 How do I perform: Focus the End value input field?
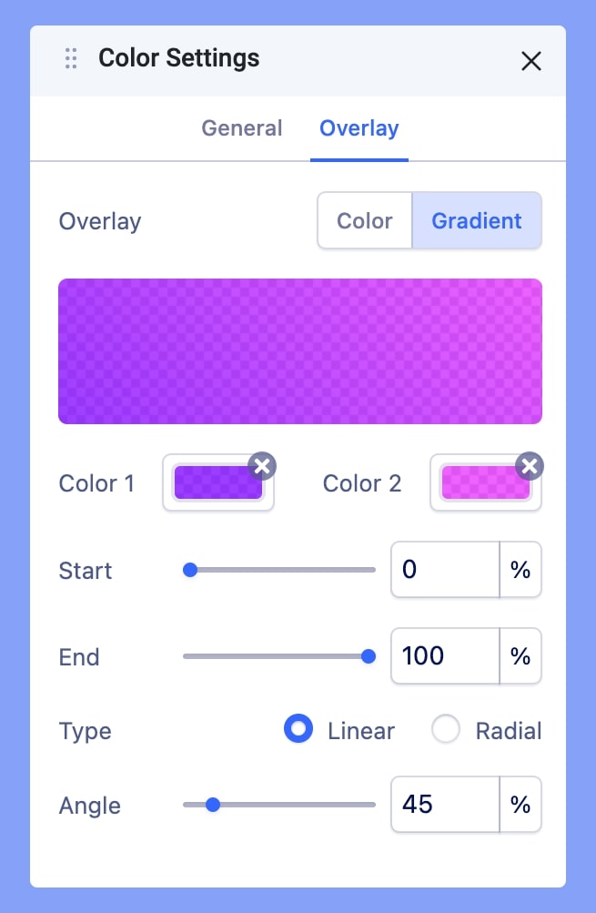(x=445, y=655)
